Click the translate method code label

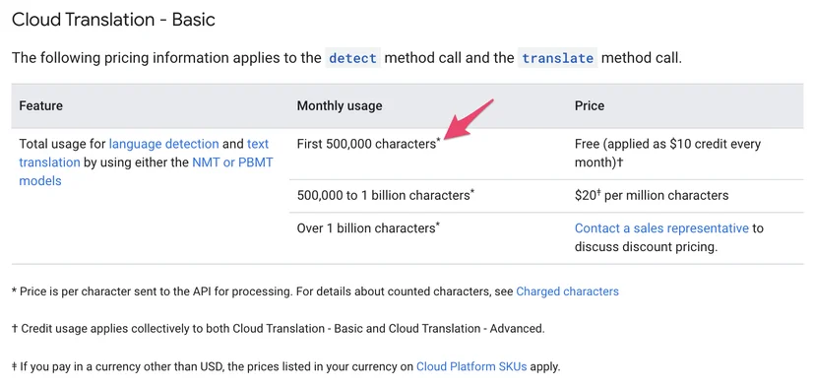click(558, 58)
